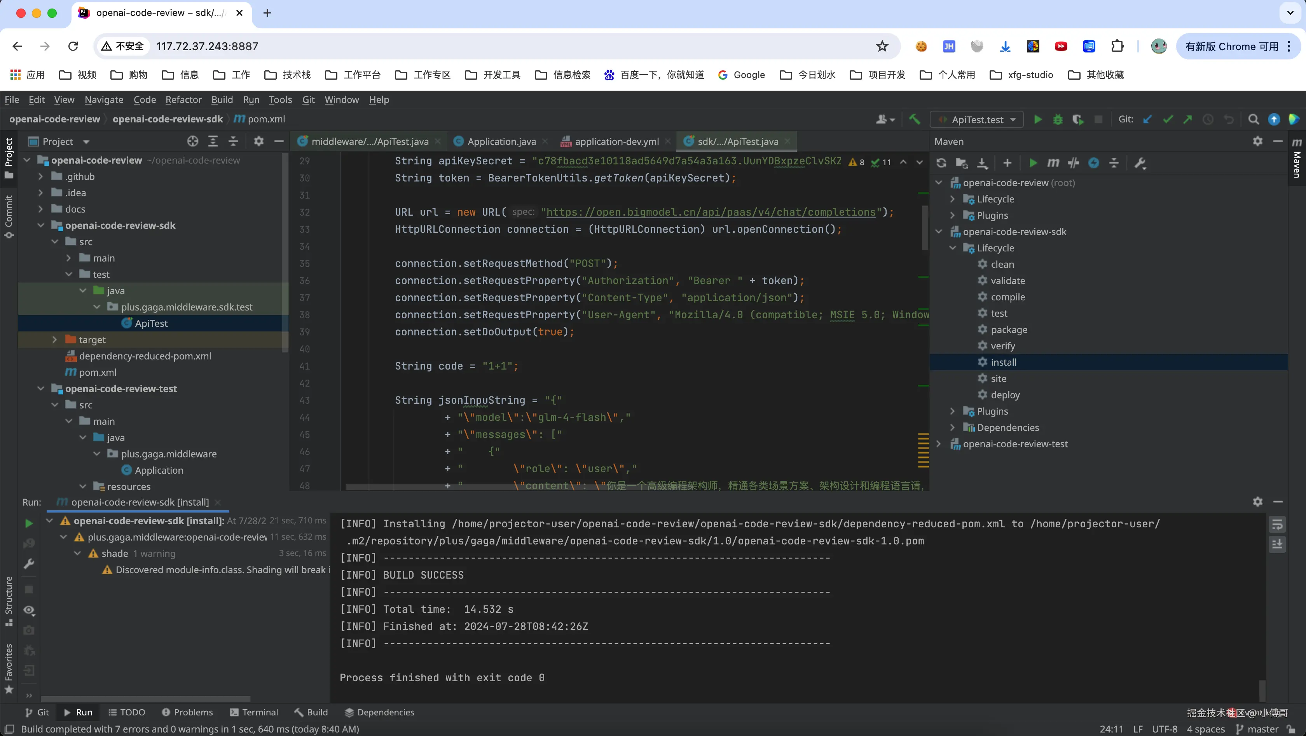Toggle the eye icon in Run sidebar

coord(29,610)
